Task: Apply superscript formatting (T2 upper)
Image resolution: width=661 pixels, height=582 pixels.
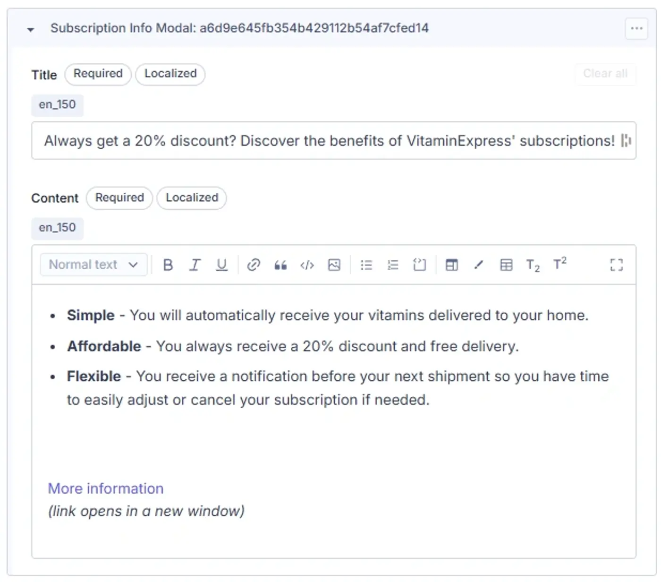Action: 560,264
